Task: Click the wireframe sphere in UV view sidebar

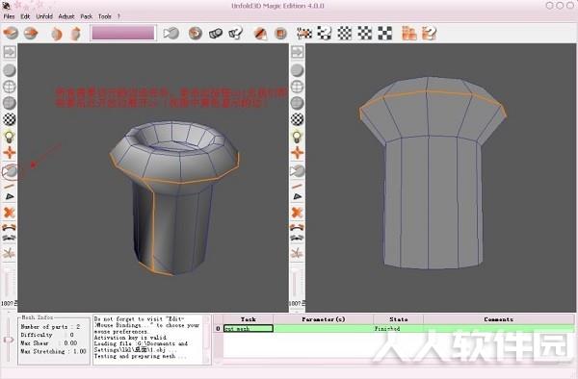Action: (x=297, y=87)
